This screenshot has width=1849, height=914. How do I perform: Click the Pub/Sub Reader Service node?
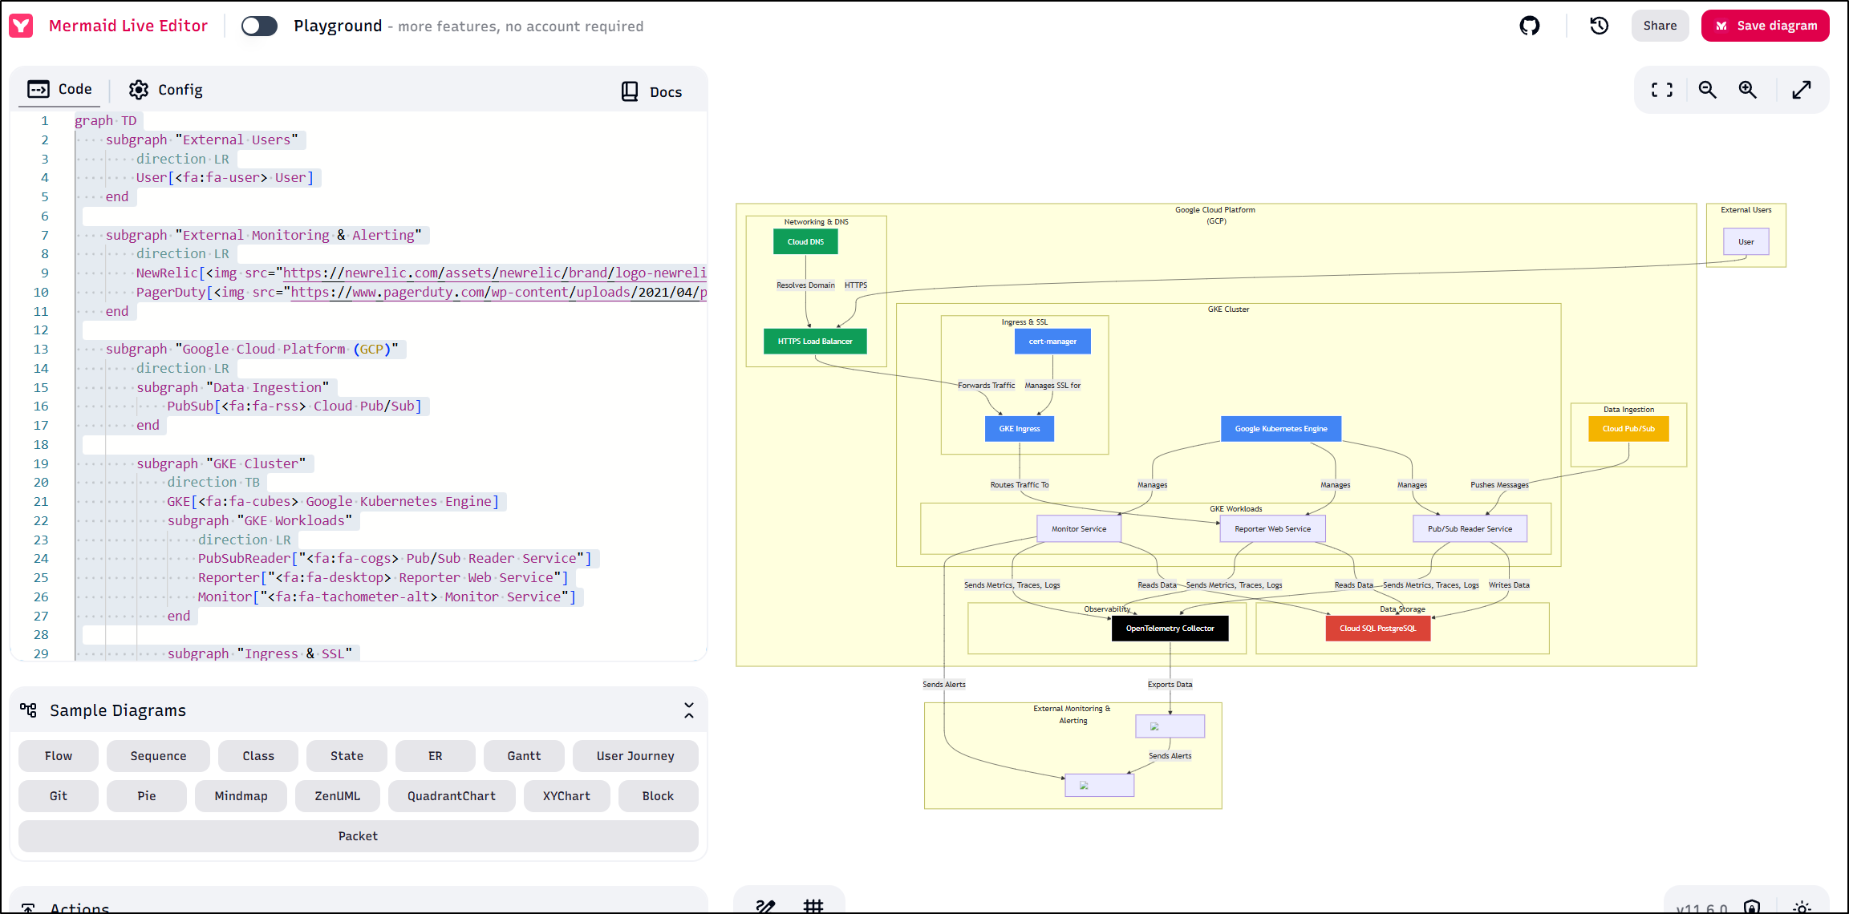coord(1470,529)
